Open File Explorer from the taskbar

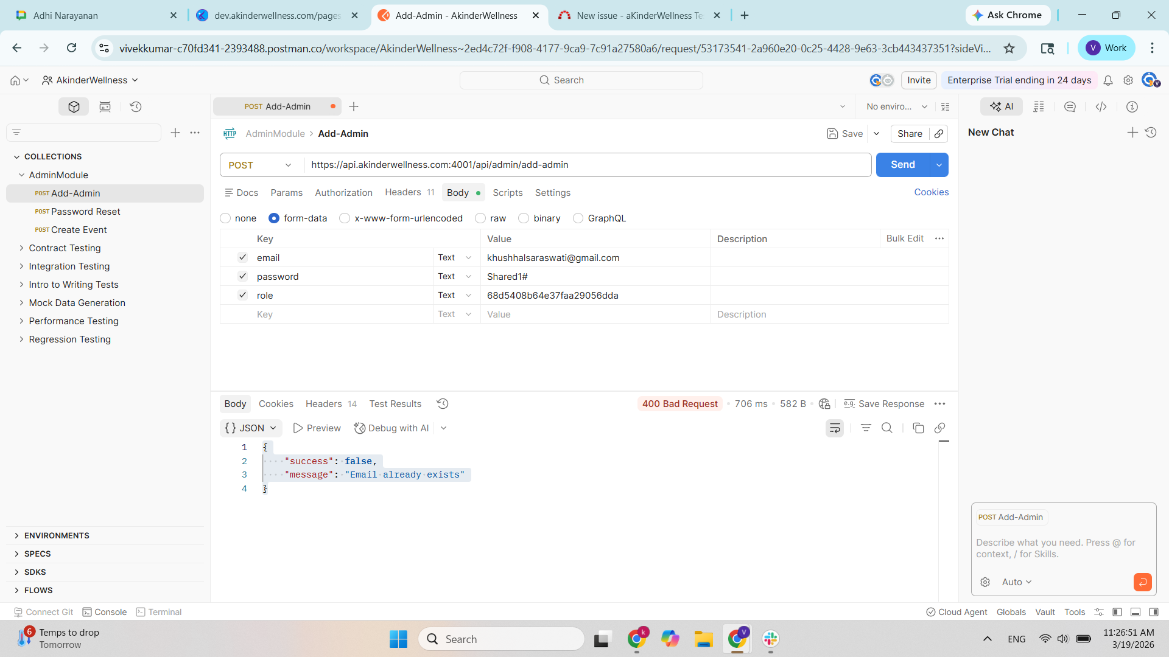point(703,639)
